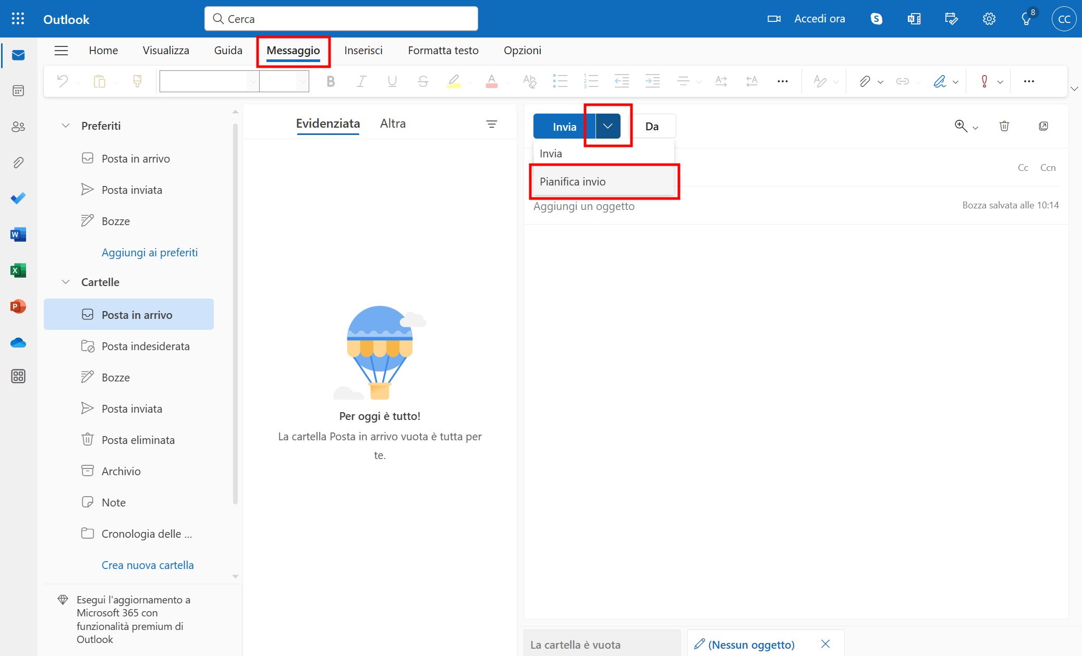Screen dimensions: 1082x656
Task: Attach a file with the paperclip icon
Action: (x=865, y=81)
